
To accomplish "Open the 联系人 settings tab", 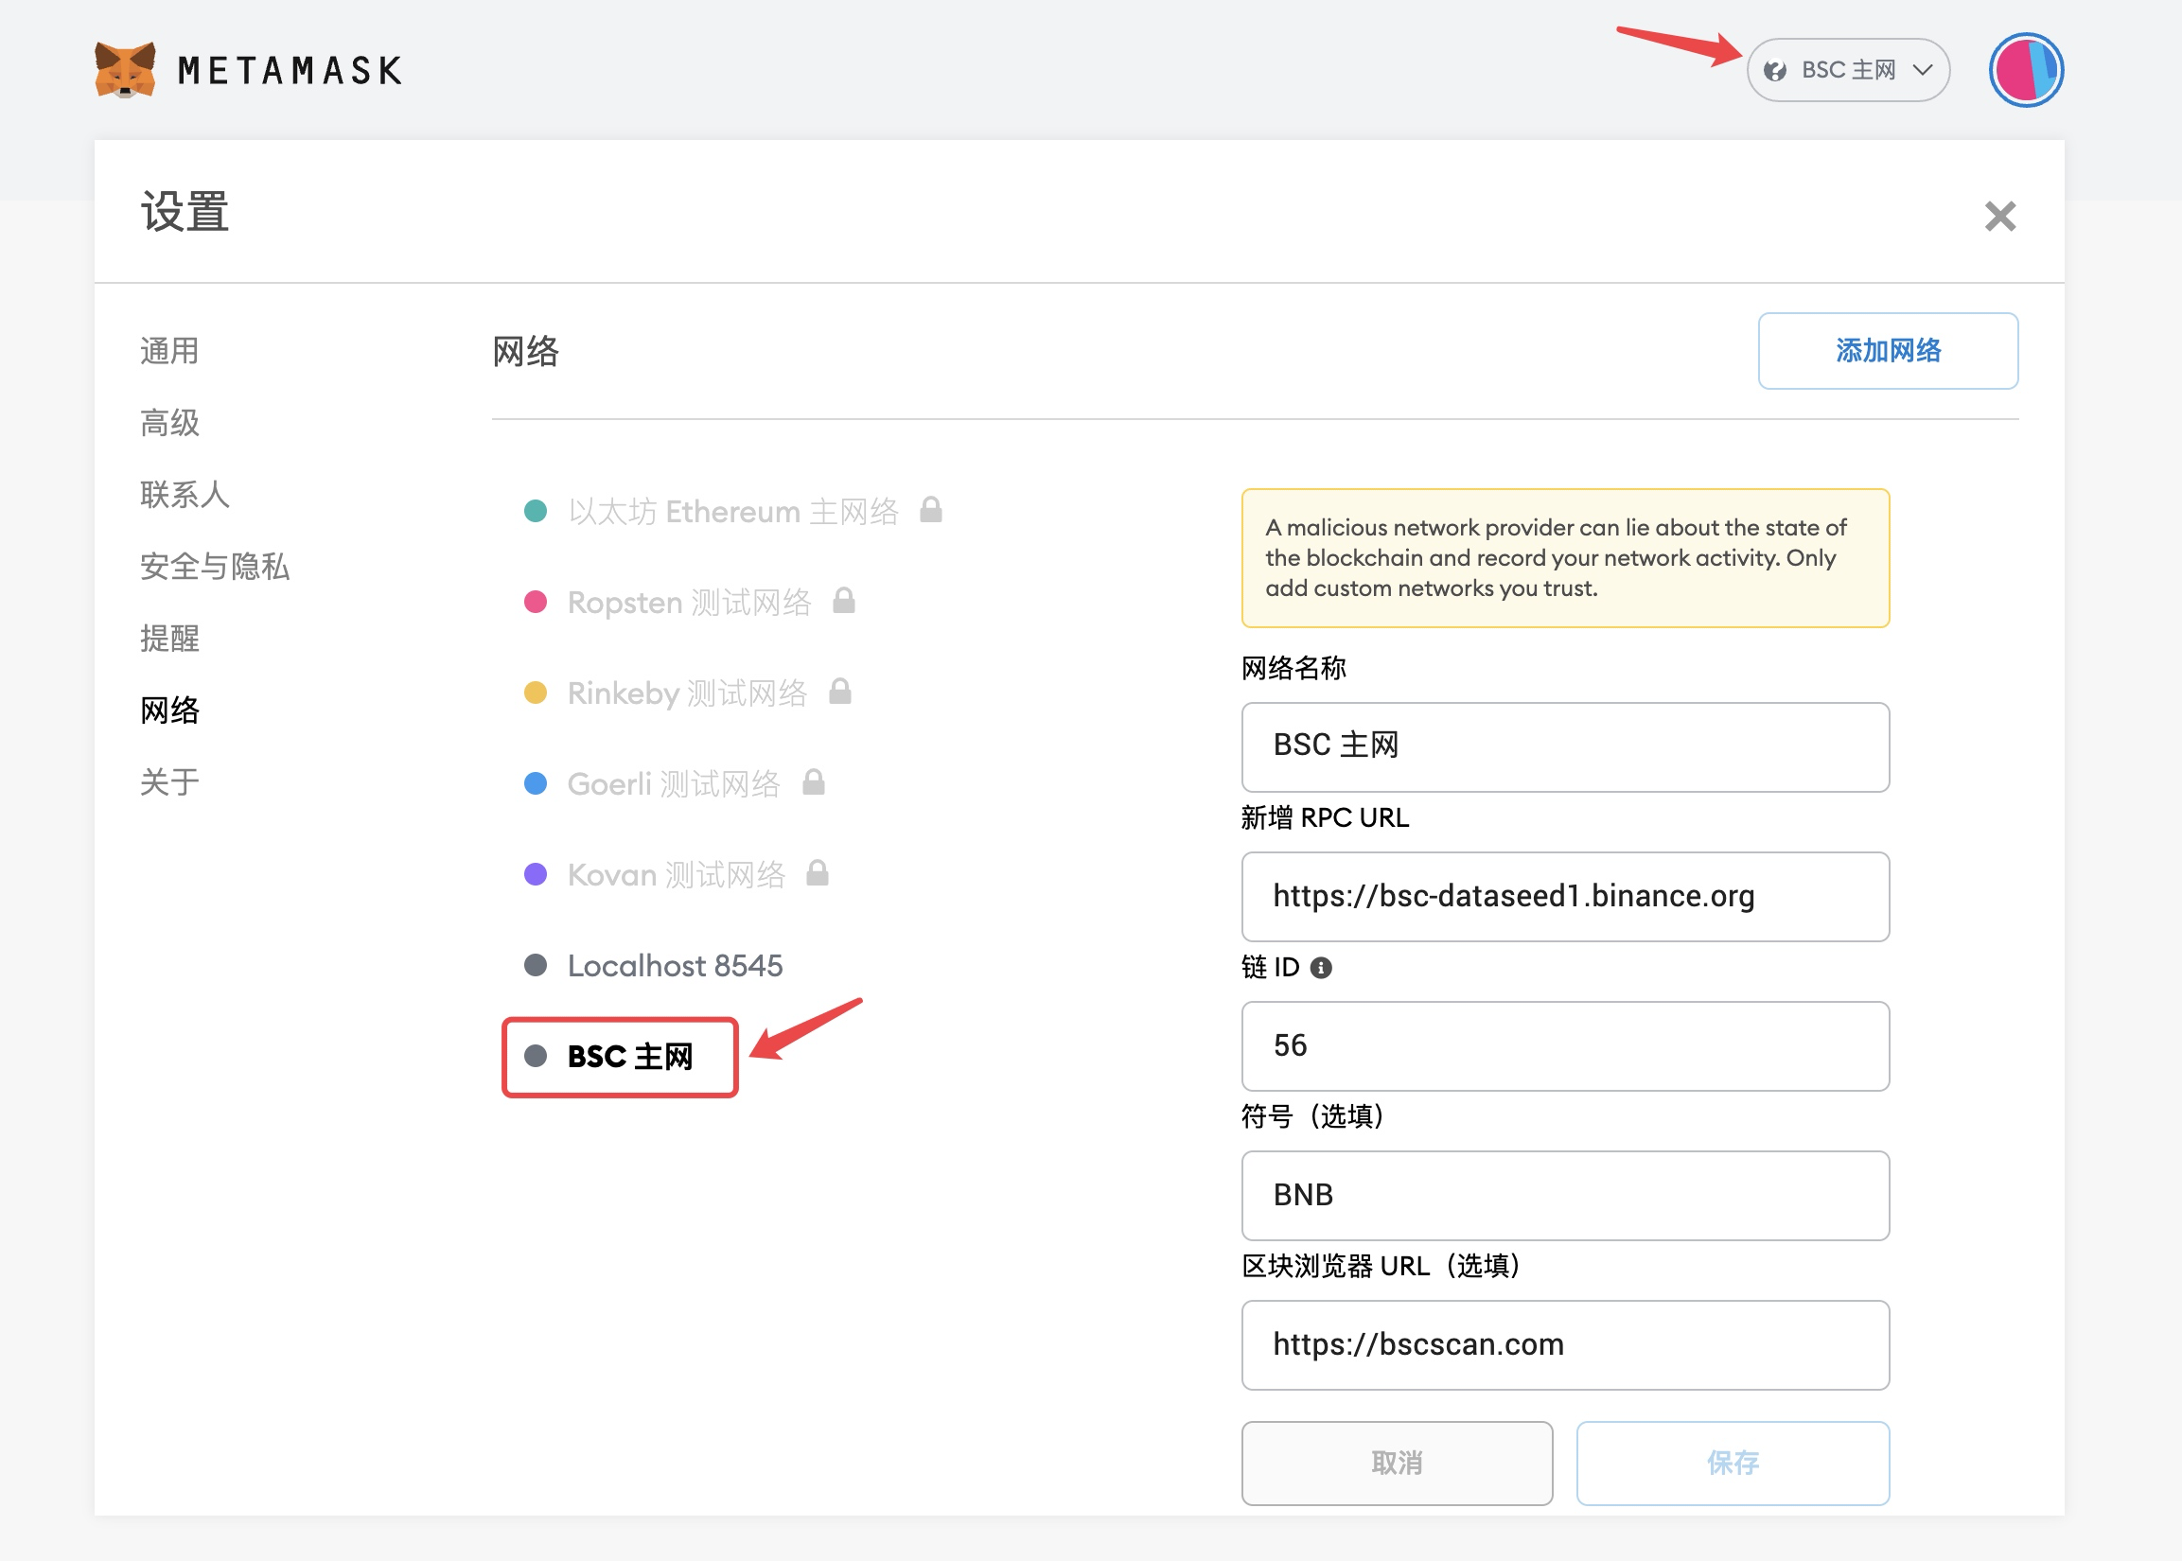I will pos(185,495).
